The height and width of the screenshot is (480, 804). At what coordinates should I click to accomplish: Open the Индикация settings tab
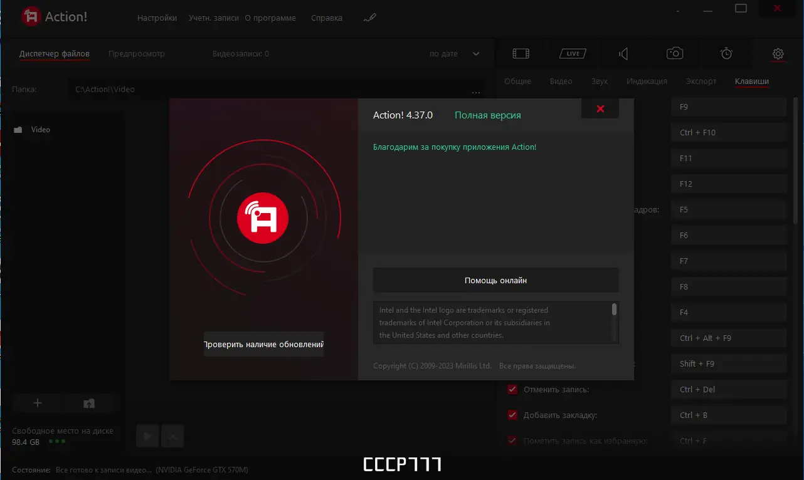tap(647, 81)
